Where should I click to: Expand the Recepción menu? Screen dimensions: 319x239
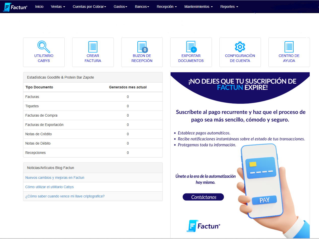167,7
